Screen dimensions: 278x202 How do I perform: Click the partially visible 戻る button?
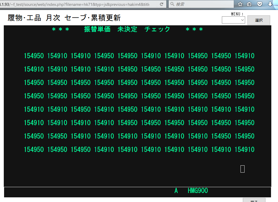(x=254, y=200)
